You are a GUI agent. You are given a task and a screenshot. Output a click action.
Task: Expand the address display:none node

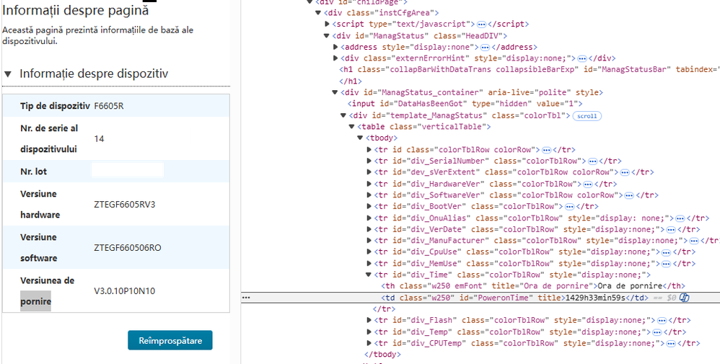click(x=335, y=47)
